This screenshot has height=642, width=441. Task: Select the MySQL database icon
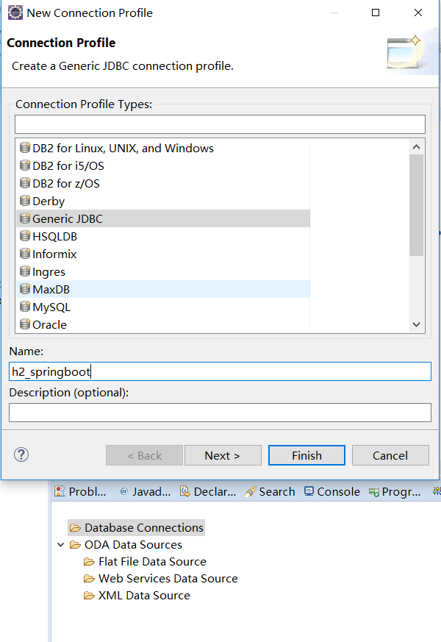click(25, 307)
